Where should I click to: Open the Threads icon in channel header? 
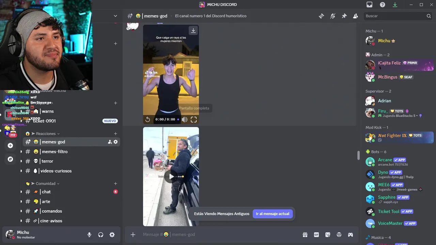pos(321,16)
